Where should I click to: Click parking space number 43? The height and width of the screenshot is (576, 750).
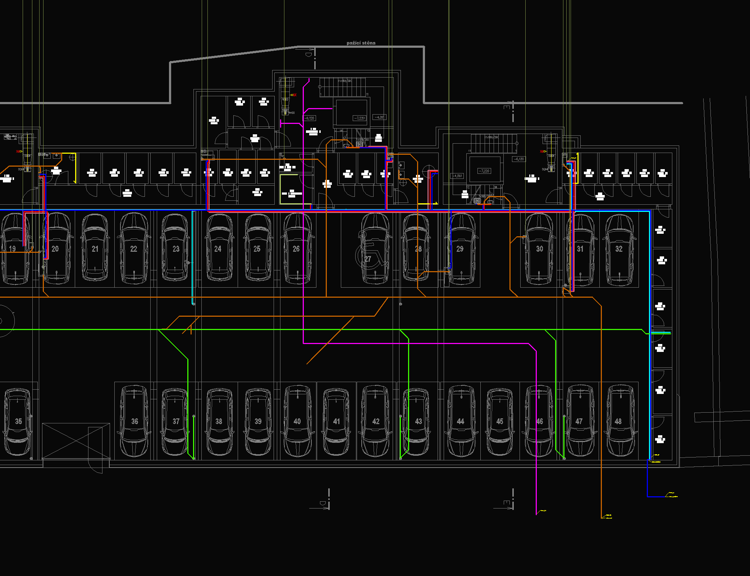tap(419, 421)
